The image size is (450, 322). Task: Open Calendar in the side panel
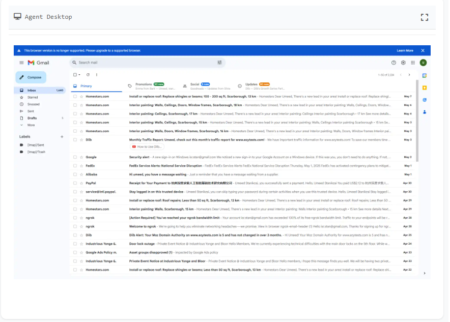[425, 76]
